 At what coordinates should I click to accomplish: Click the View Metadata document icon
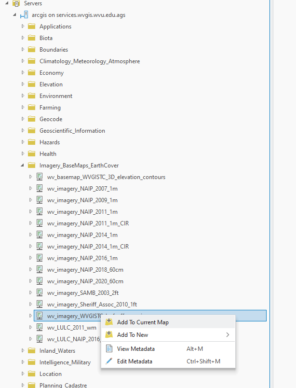(109, 348)
